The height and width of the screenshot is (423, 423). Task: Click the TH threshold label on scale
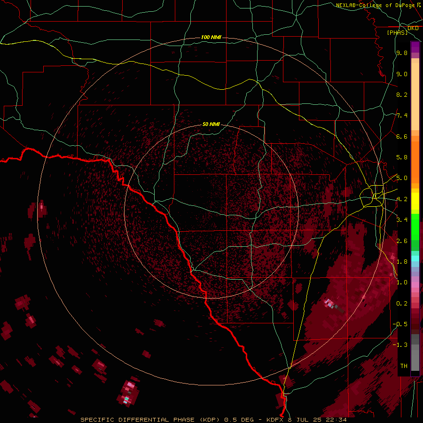coord(404,366)
